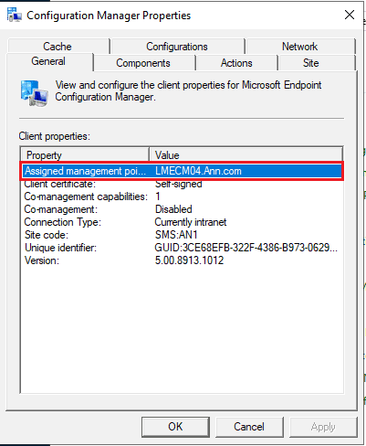Select the Connection Type row
366x446 pixels.
(x=182, y=222)
